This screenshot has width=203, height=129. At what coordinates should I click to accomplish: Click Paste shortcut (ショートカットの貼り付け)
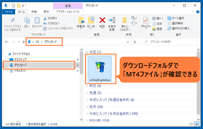click(58, 28)
